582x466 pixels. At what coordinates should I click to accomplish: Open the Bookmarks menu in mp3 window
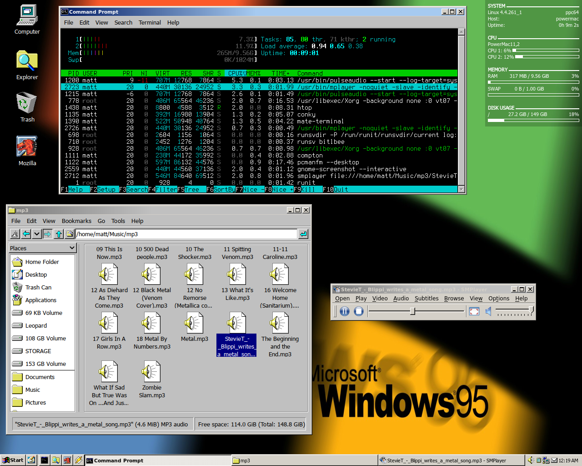tap(76, 221)
